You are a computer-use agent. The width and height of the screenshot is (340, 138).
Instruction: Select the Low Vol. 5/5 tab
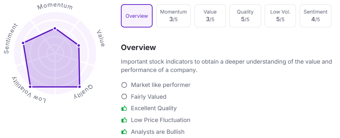280,16
